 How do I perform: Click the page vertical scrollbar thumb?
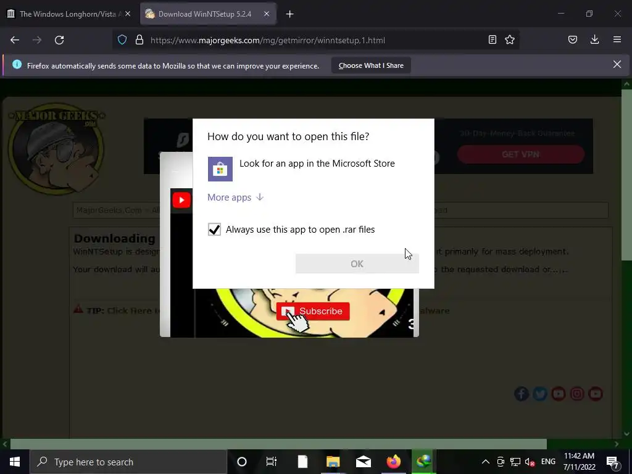pyautogui.click(x=627, y=175)
